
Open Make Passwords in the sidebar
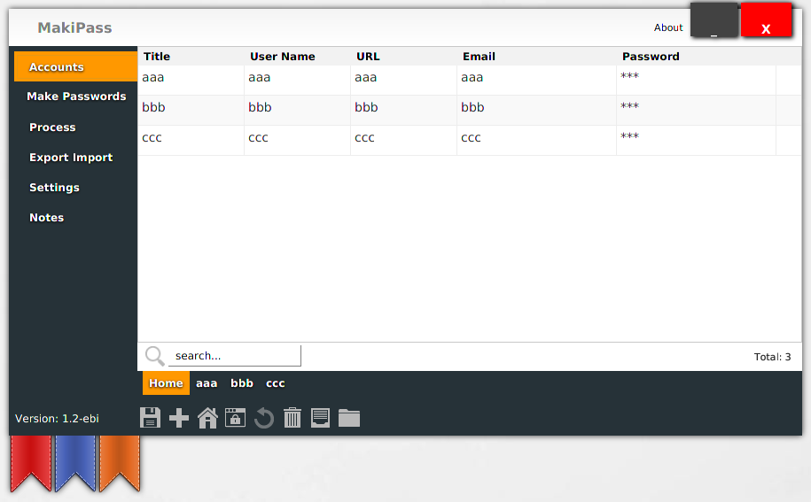pos(76,96)
